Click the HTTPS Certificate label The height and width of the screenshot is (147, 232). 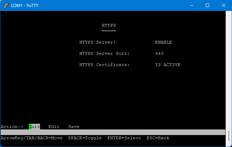(x=104, y=65)
